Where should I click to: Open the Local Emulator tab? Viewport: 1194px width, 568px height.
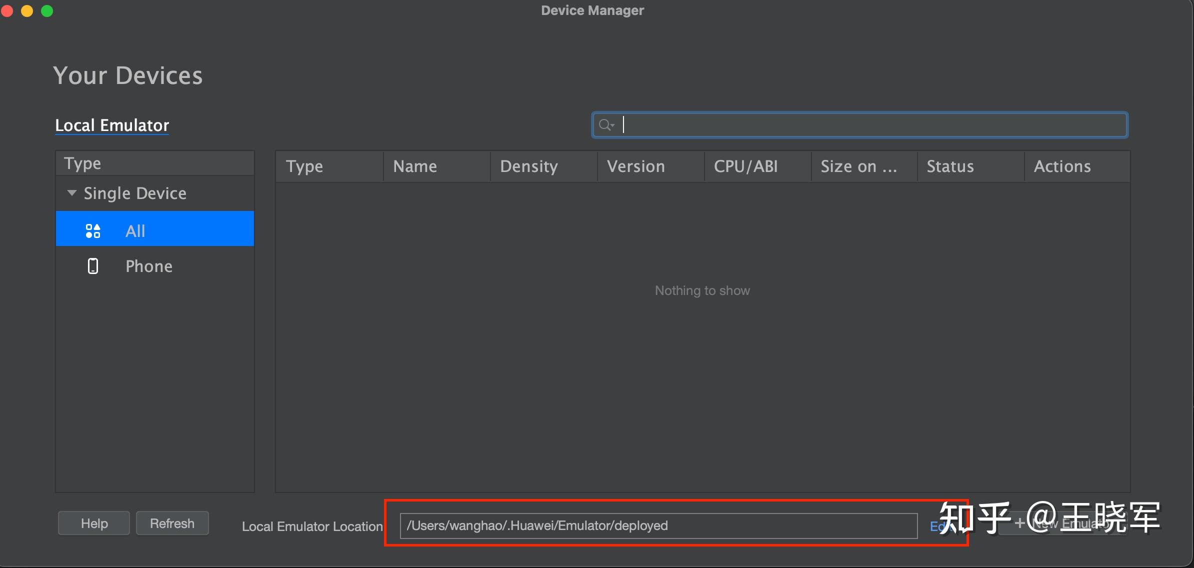pos(112,125)
